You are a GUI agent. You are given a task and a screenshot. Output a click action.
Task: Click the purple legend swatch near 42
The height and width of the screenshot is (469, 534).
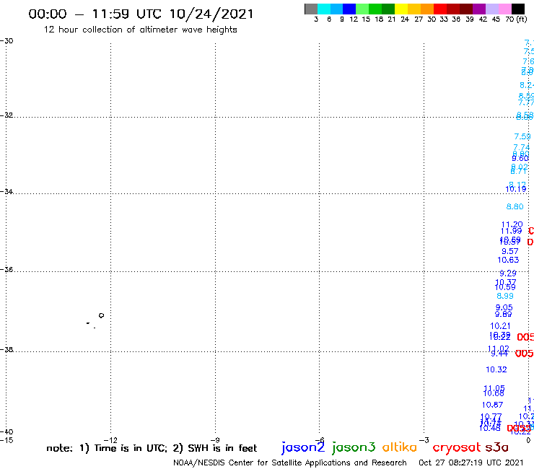(x=479, y=9)
